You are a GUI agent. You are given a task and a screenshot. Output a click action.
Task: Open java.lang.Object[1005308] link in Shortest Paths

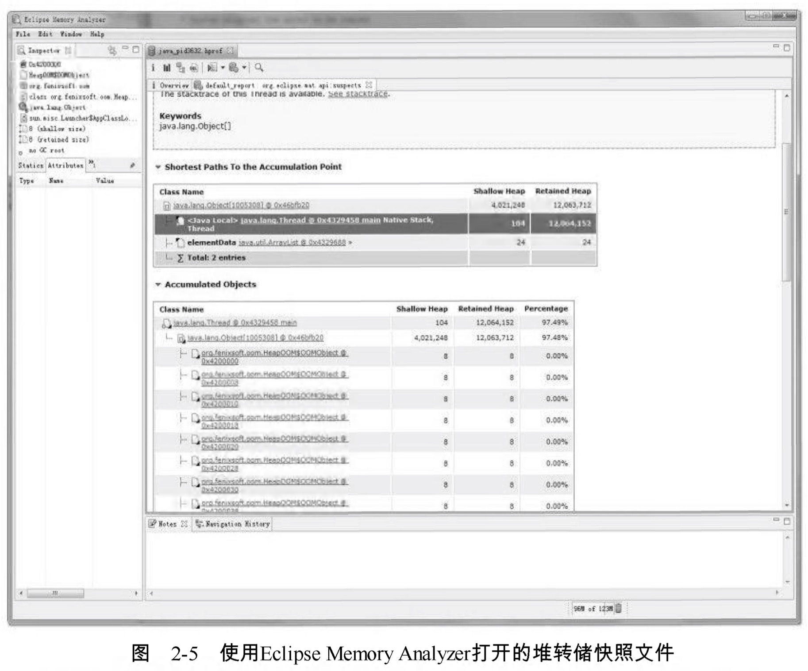[x=241, y=205]
